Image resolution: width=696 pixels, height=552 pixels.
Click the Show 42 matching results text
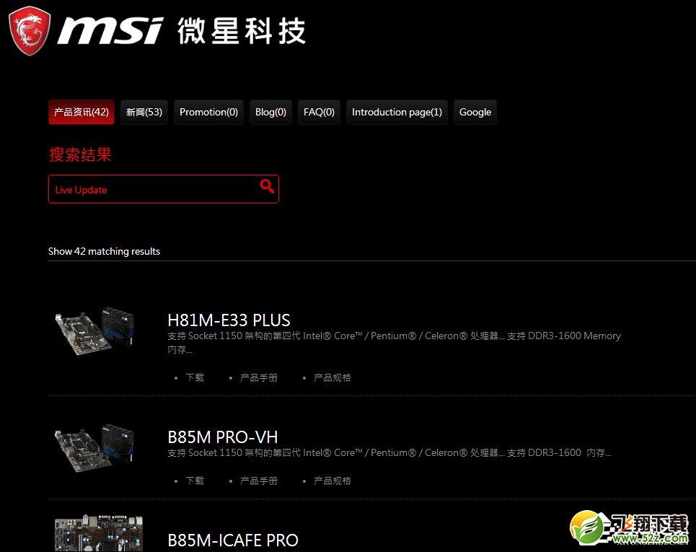105,251
